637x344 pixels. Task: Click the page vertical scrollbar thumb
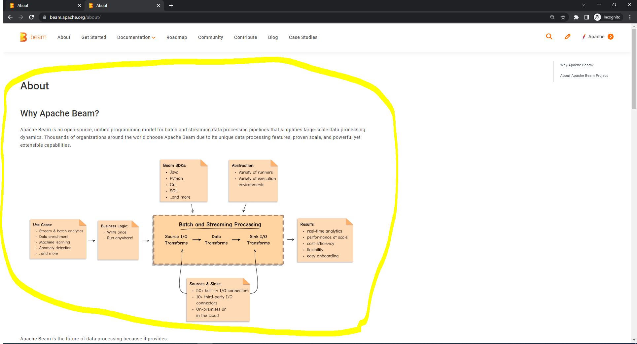634,69
